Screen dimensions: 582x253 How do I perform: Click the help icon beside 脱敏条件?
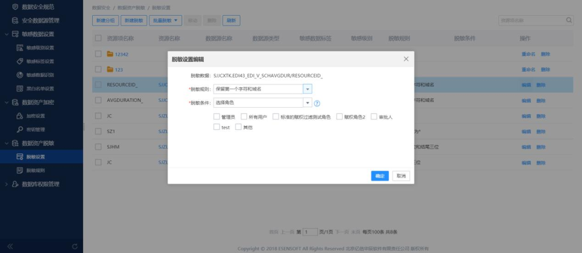click(x=317, y=103)
